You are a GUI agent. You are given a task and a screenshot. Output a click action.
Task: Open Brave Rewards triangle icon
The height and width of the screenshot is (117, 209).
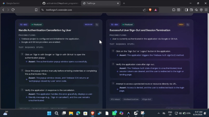156,10
